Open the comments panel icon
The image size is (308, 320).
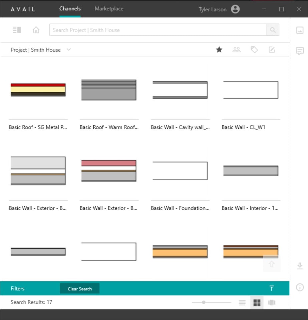tap(299, 51)
